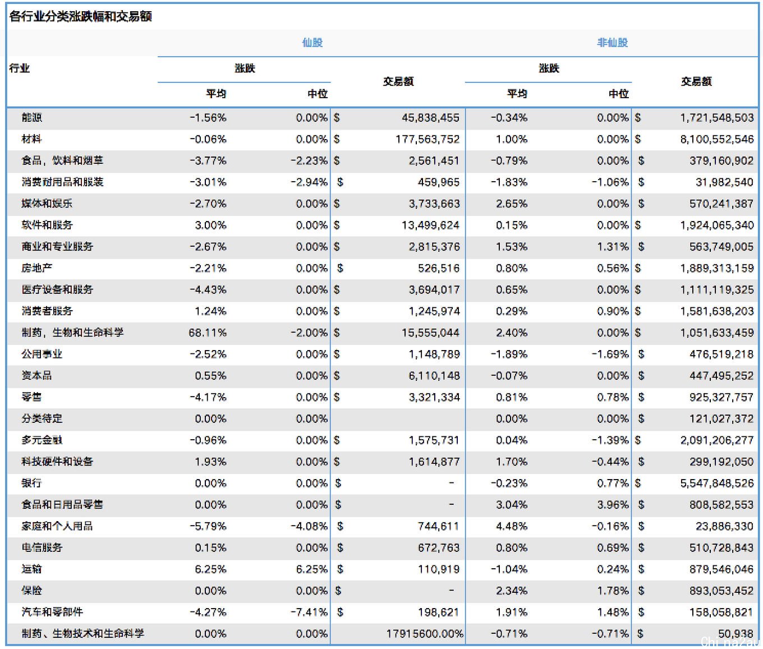Click the -5.79% average cell
This screenshot has height=649, width=763.
click(x=208, y=526)
